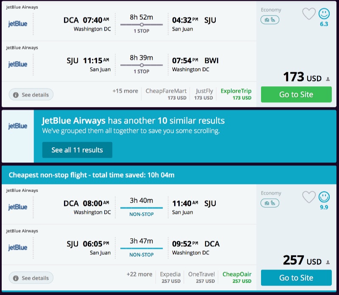
Task: Show the +22 more providers list
Action: pyautogui.click(x=139, y=274)
